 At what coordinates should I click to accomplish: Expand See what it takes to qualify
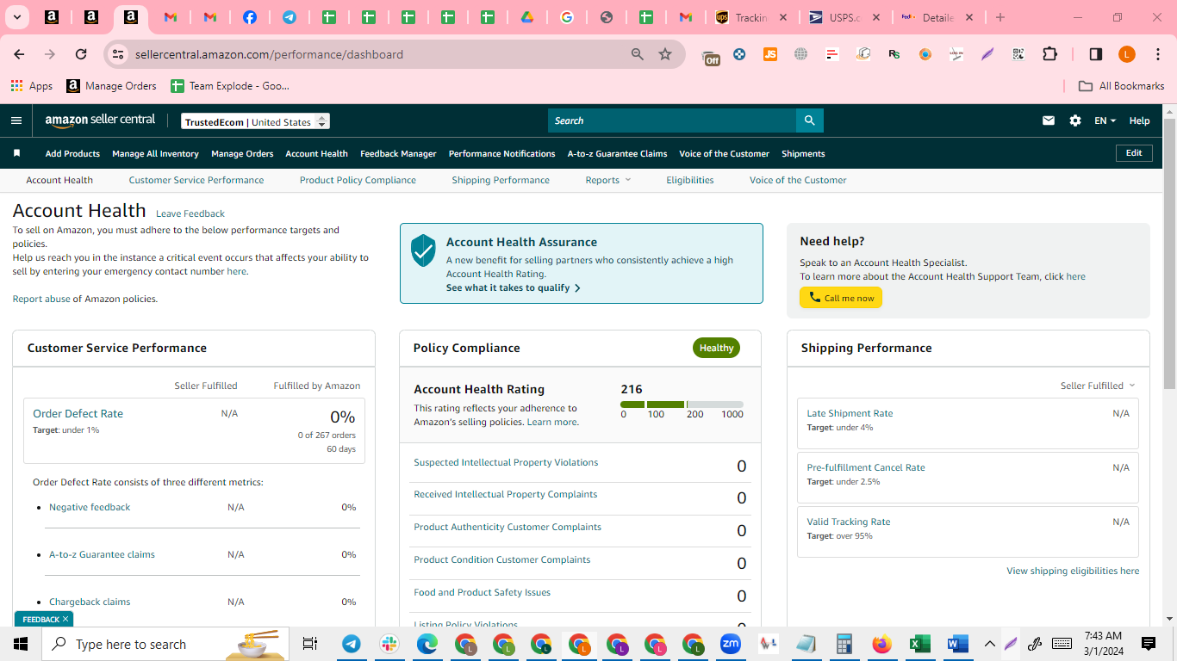tap(514, 288)
